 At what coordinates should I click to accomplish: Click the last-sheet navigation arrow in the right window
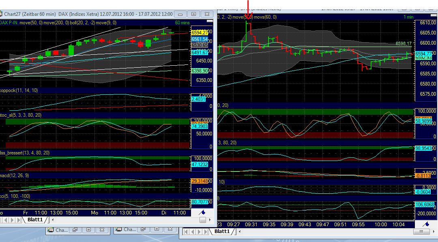[x=206, y=231]
